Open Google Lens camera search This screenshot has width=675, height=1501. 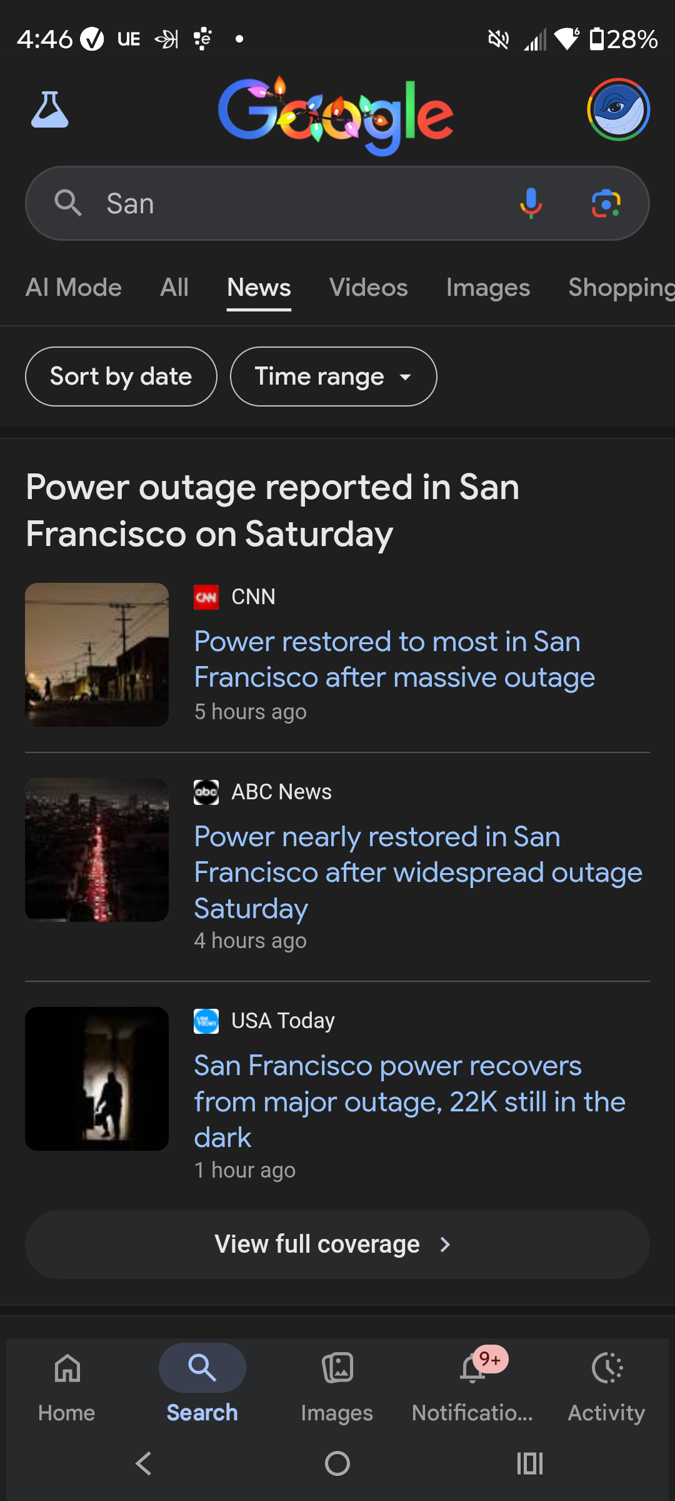pyautogui.click(x=606, y=203)
